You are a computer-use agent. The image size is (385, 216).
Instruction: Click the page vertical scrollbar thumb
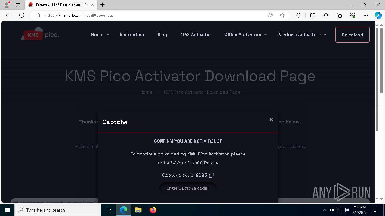pyautogui.click(x=377, y=79)
